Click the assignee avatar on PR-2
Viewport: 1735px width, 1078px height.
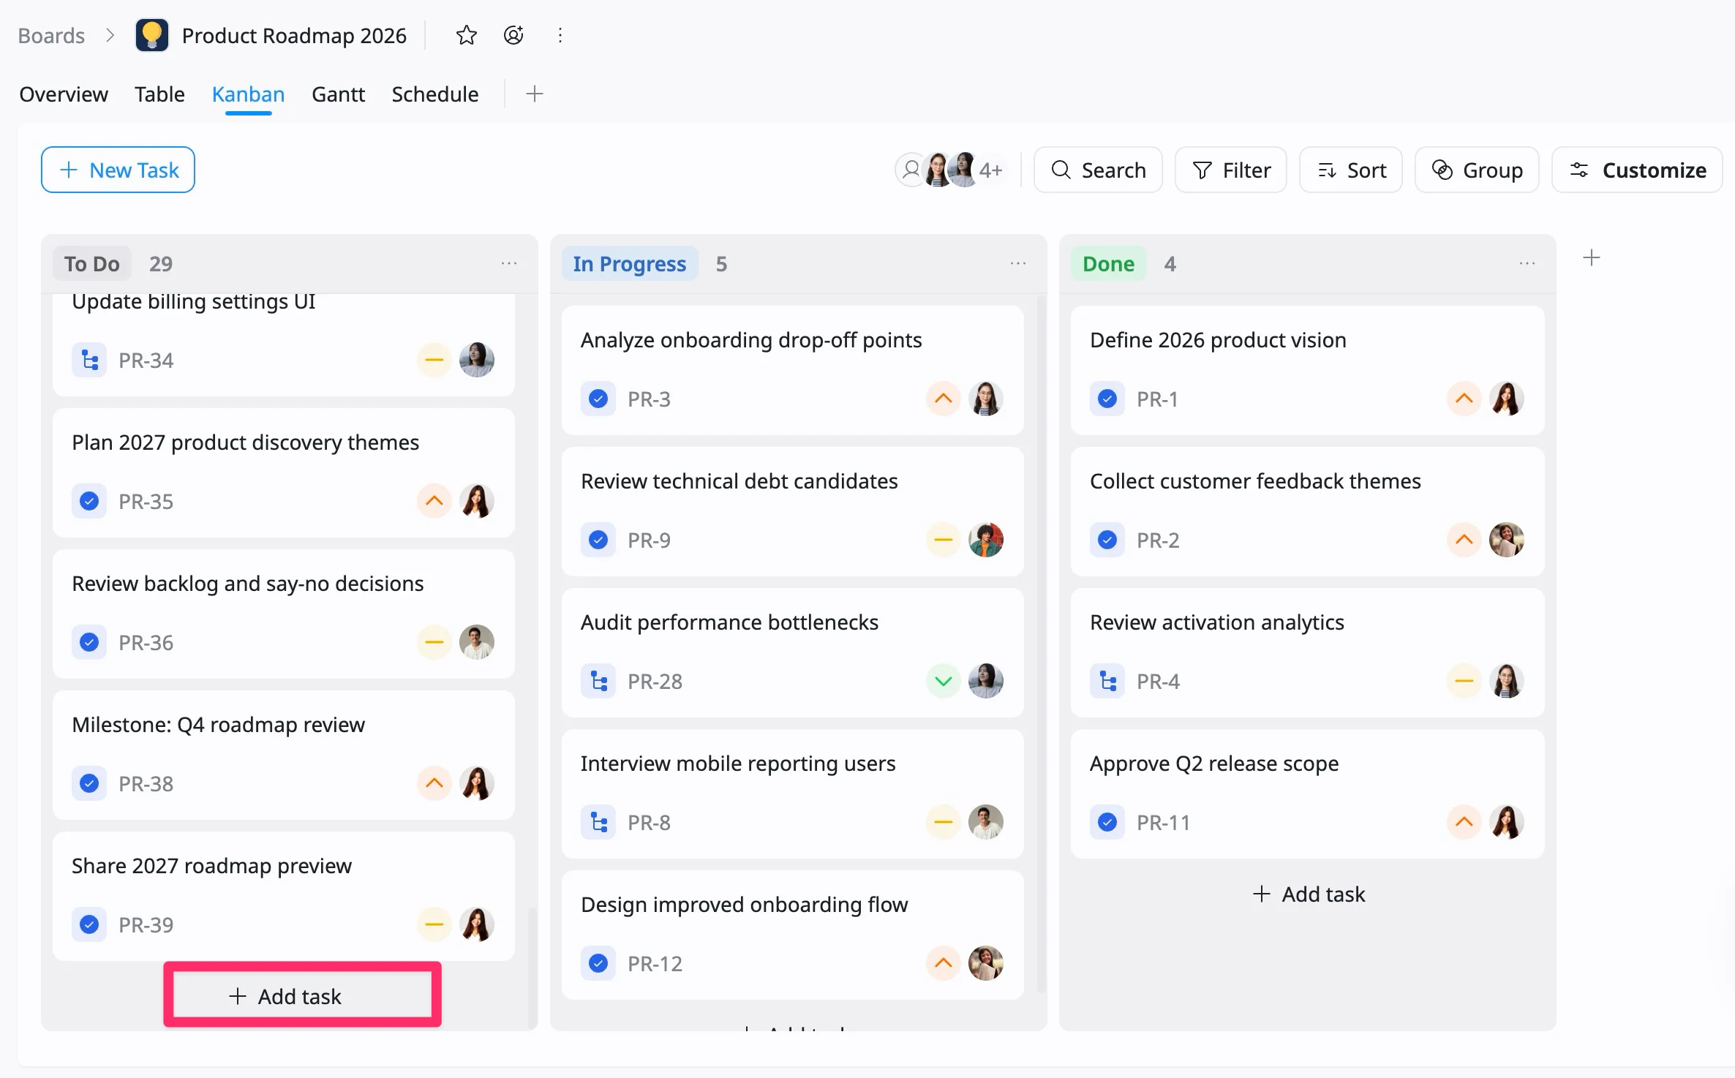tap(1507, 540)
